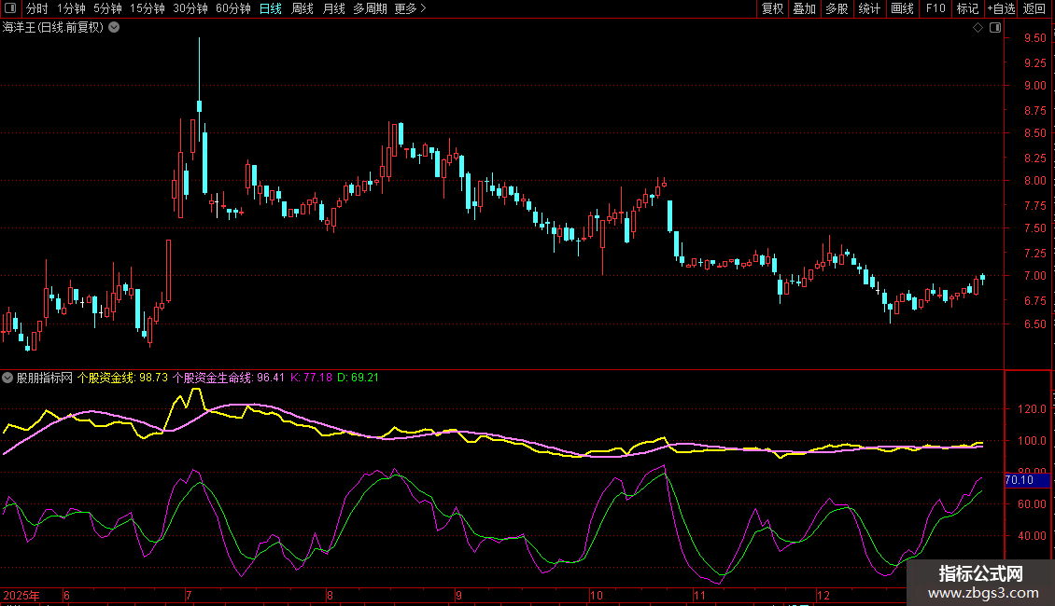Open the 指标公式网 watermark link

click(980, 583)
